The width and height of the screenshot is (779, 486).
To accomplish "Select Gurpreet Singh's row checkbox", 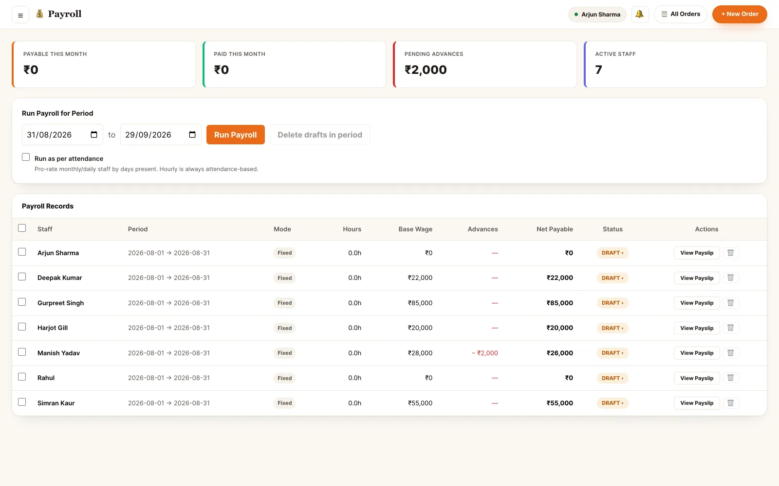I will tap(22, 302).
